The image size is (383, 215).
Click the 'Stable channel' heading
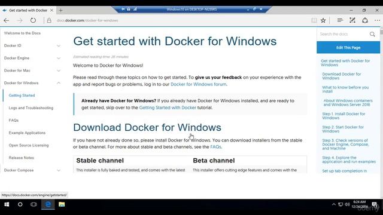click(100, 161)
